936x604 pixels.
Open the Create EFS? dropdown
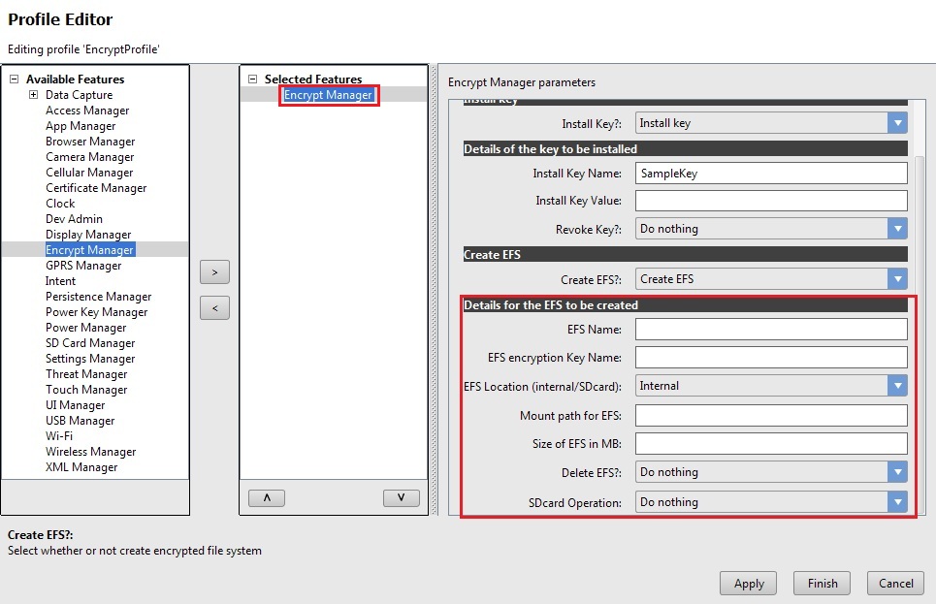pyautogui.click(x=897, y=279)
